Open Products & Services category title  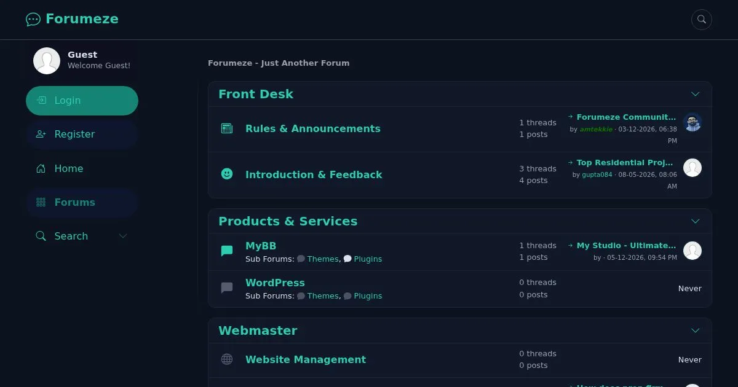coord(288,221)
